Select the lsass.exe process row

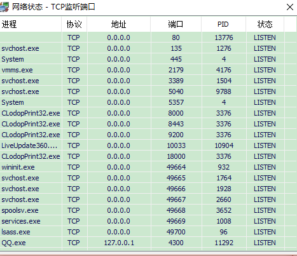[x=148, y=232]
